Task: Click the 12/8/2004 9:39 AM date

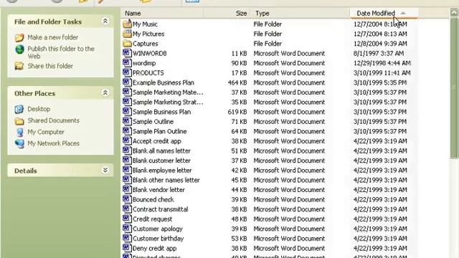Action: pyautogui.click(x=380, y=44)
